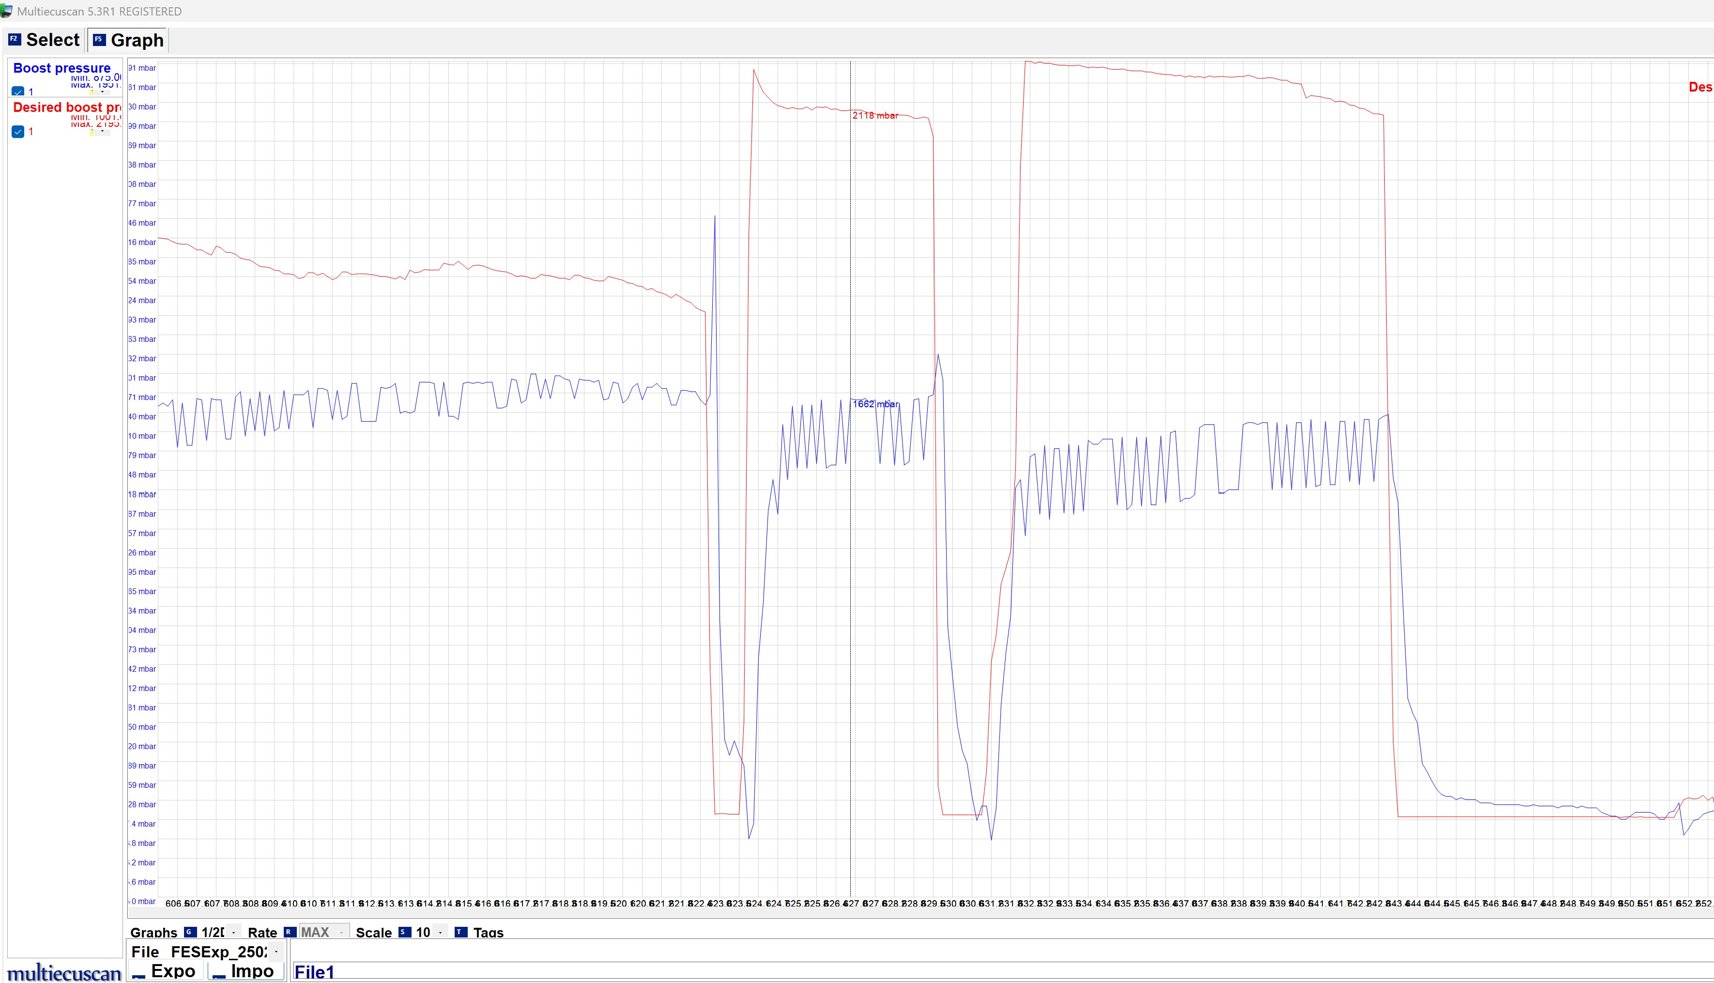Click the G shortcut icon next to Graphs
The image size is (1714, 983).
(x=190, y=932)
